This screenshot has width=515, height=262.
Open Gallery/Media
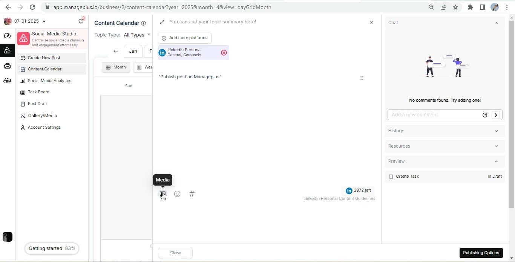pyautogui.click(x=52, y=116)
